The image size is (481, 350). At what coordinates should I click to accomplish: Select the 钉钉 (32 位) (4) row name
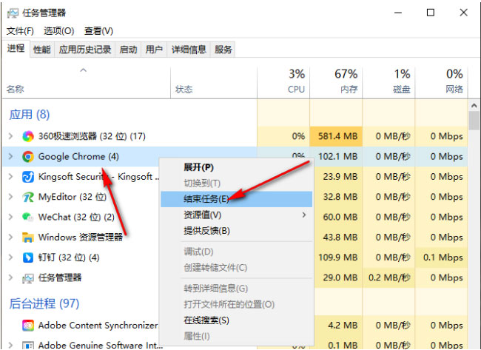coord(69,258)
